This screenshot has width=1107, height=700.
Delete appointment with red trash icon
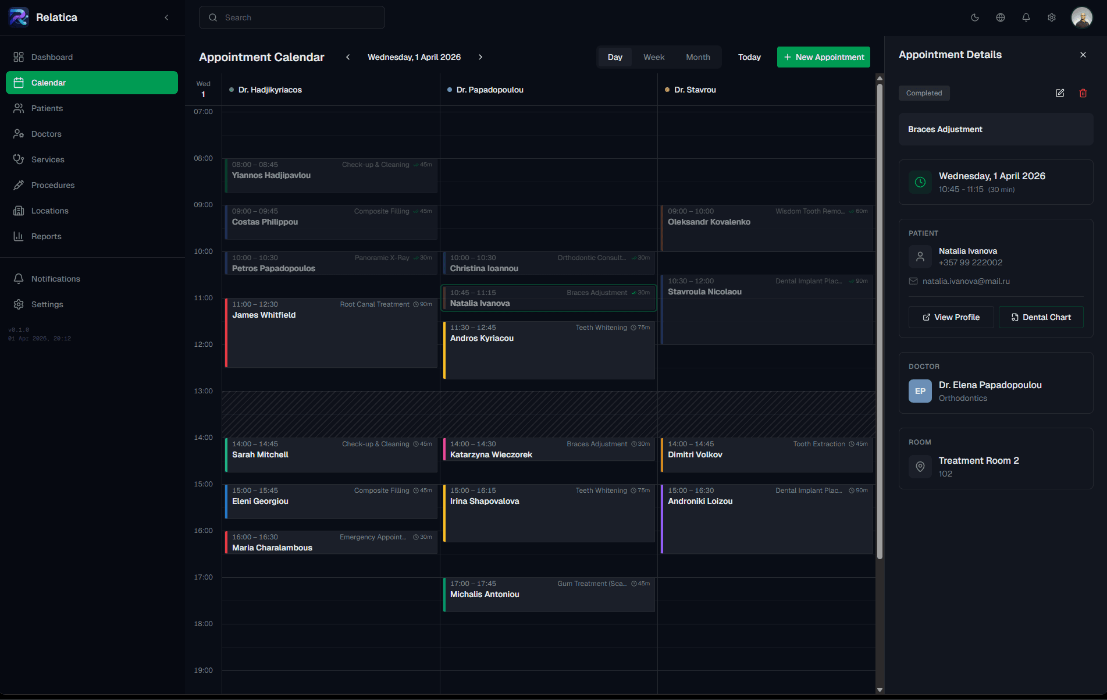(1083, 93)
